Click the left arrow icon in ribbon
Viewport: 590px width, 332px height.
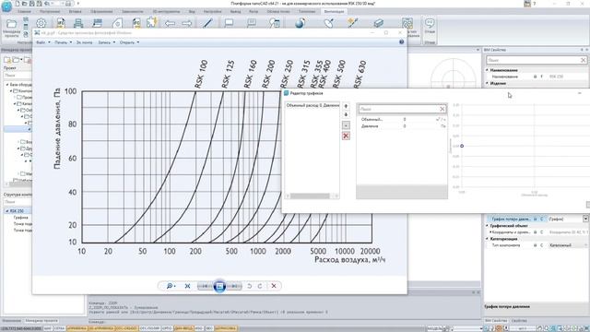click(x=170, y=23)
